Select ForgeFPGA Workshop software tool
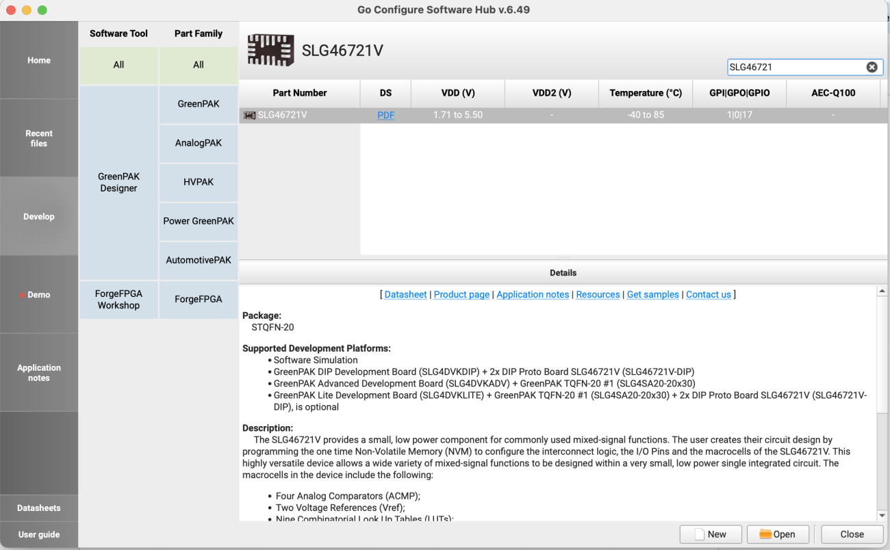The image size is (890, 550). [x=118, y=300]
